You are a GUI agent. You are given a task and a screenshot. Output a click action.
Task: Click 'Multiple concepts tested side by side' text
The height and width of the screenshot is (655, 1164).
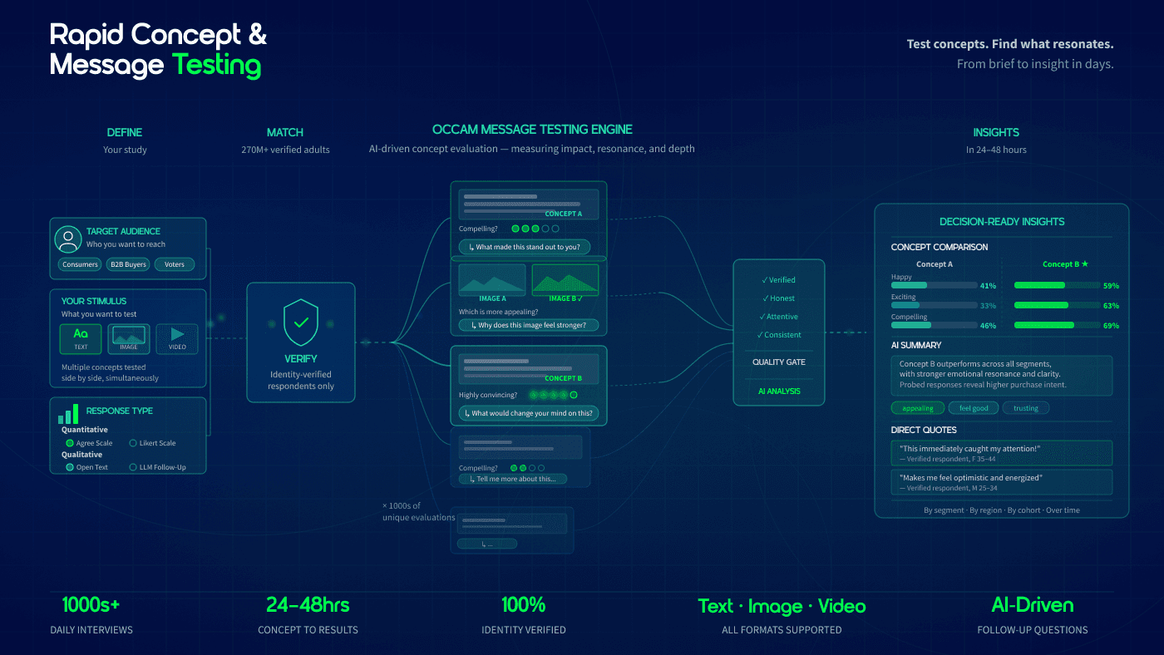(110, 372)
